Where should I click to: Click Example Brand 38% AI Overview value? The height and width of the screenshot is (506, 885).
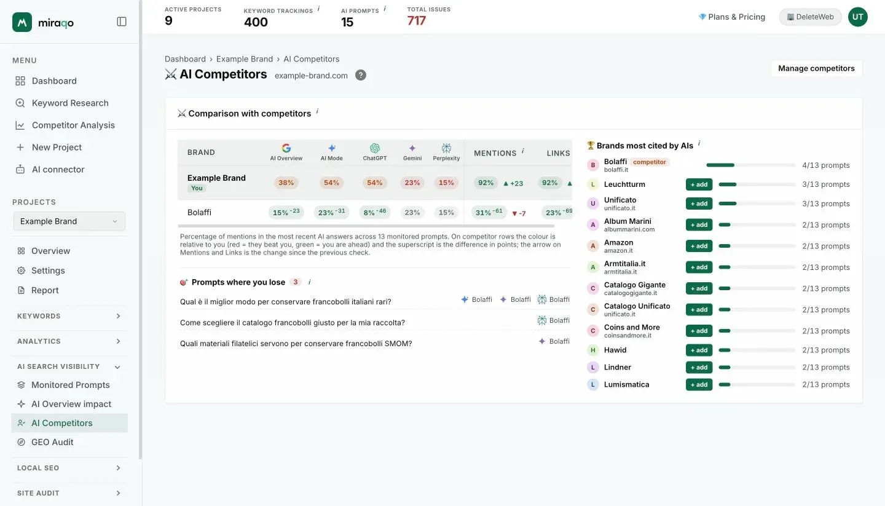pyautogui.click(x=286, y=183)
